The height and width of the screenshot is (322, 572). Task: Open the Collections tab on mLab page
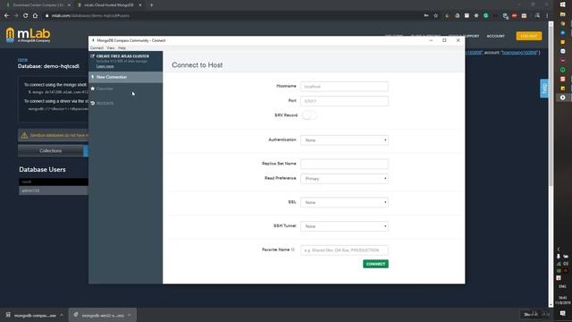point(51,151)
